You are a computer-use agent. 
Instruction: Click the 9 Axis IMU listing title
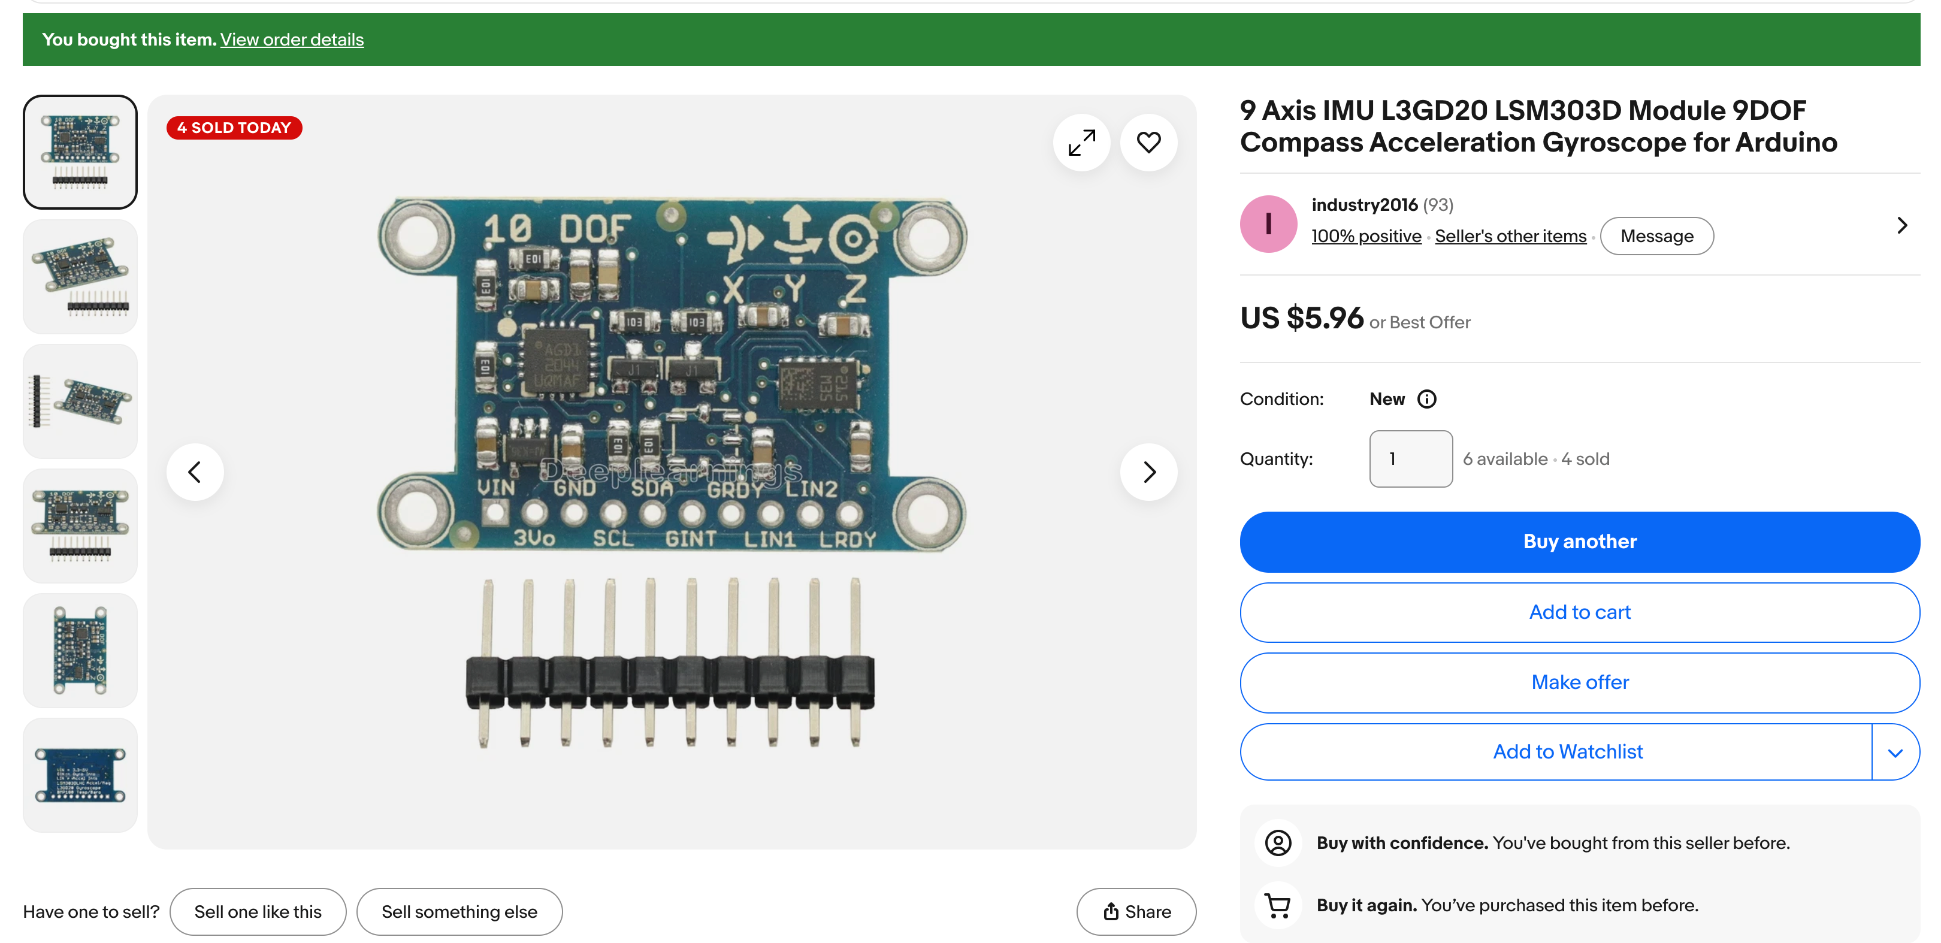[1538, 126]
